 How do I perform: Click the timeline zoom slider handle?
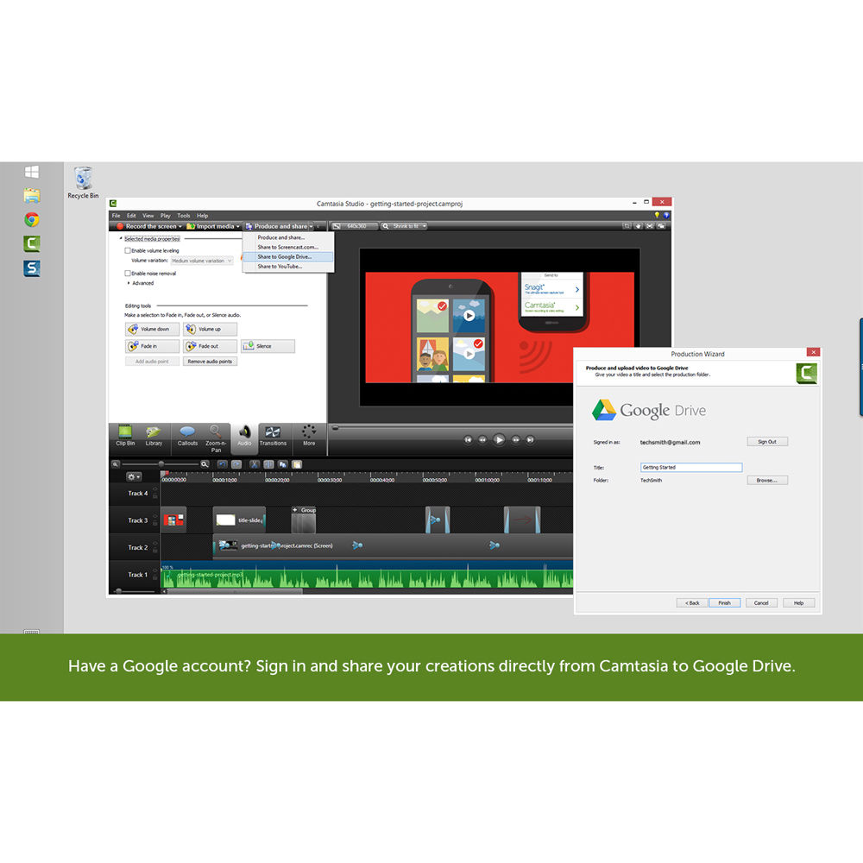pyautogui.click(x=161, y=464)
